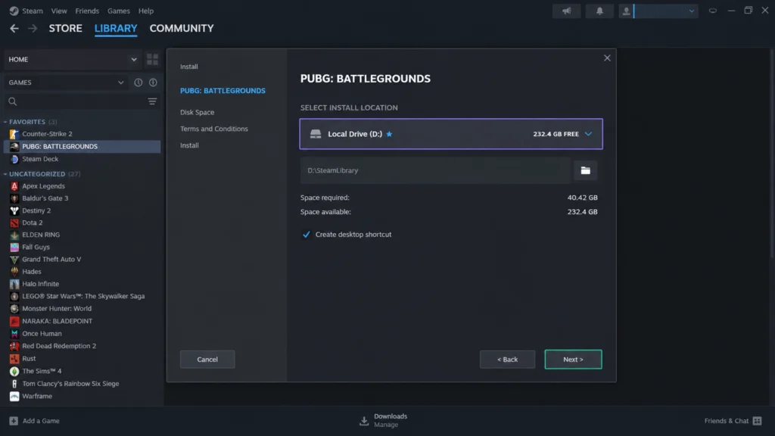
Task: Close the install dialog
Action: click(607, 58)
